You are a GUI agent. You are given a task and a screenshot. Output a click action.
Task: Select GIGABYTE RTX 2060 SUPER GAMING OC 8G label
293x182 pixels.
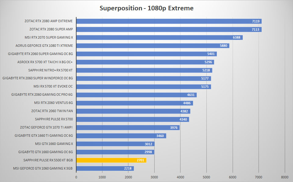click(x=40, y=54)
